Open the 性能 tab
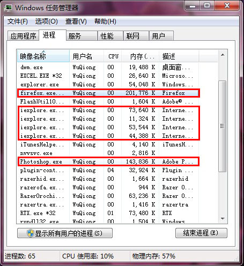244x266 pixels. tap(110, 36)
